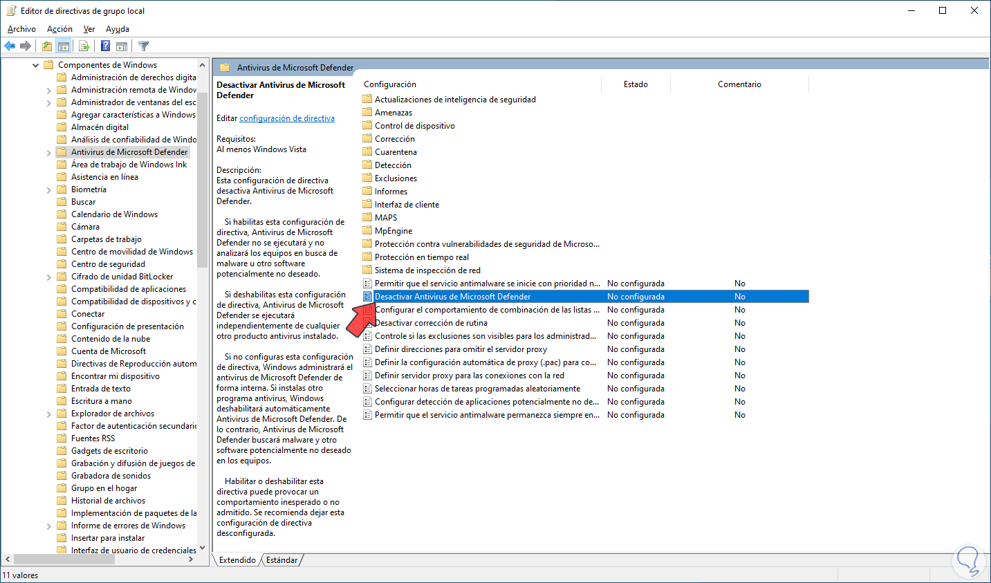Collapse the Componentes de Windows tree node
991x583 pixels.
(35, 65)
